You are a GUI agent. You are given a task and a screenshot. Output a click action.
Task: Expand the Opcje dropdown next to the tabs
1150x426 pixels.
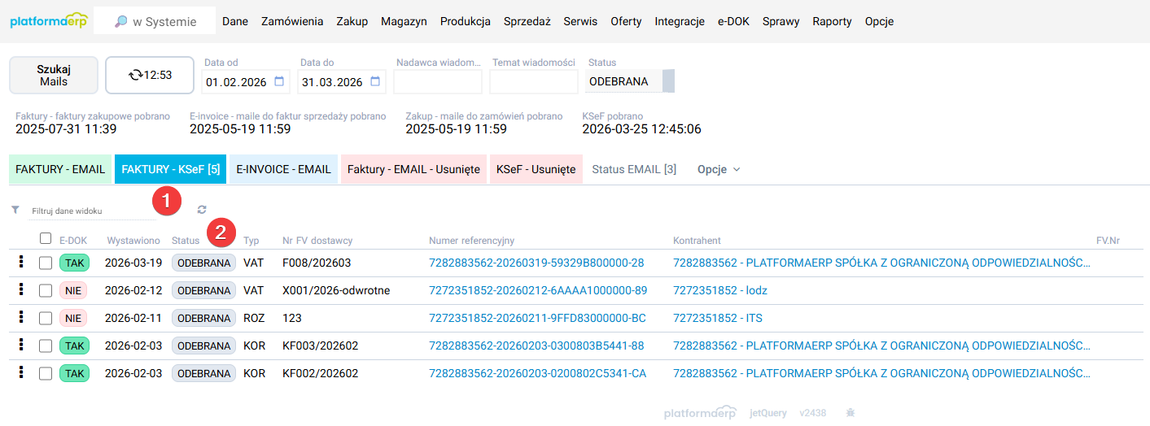pos(719,169)
